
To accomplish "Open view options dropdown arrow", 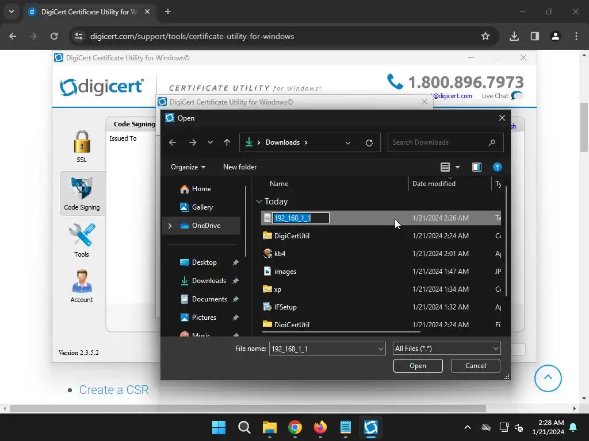I will [x=457, y=167].
